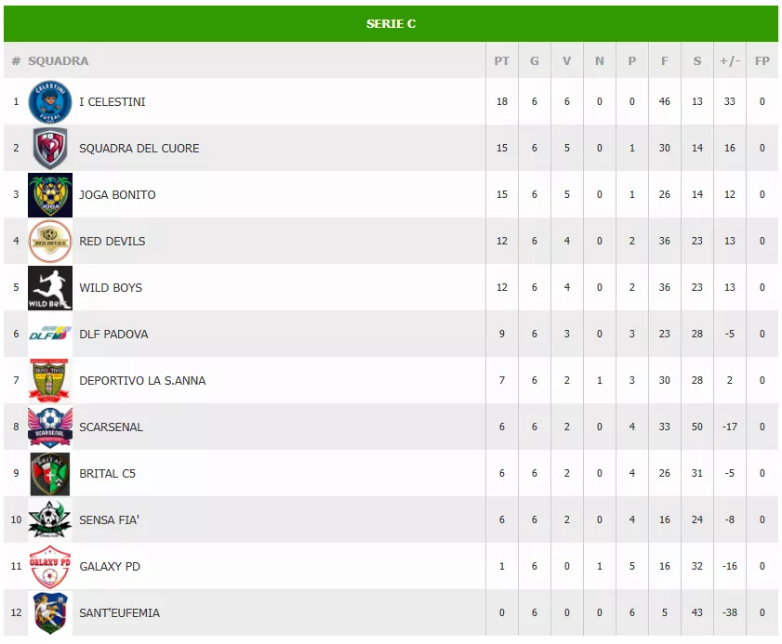Image resolution: width=782 pixels, height=644 pixels.
Task: Click the Squadra del Cuore shield logo
Action: [50, 149]
